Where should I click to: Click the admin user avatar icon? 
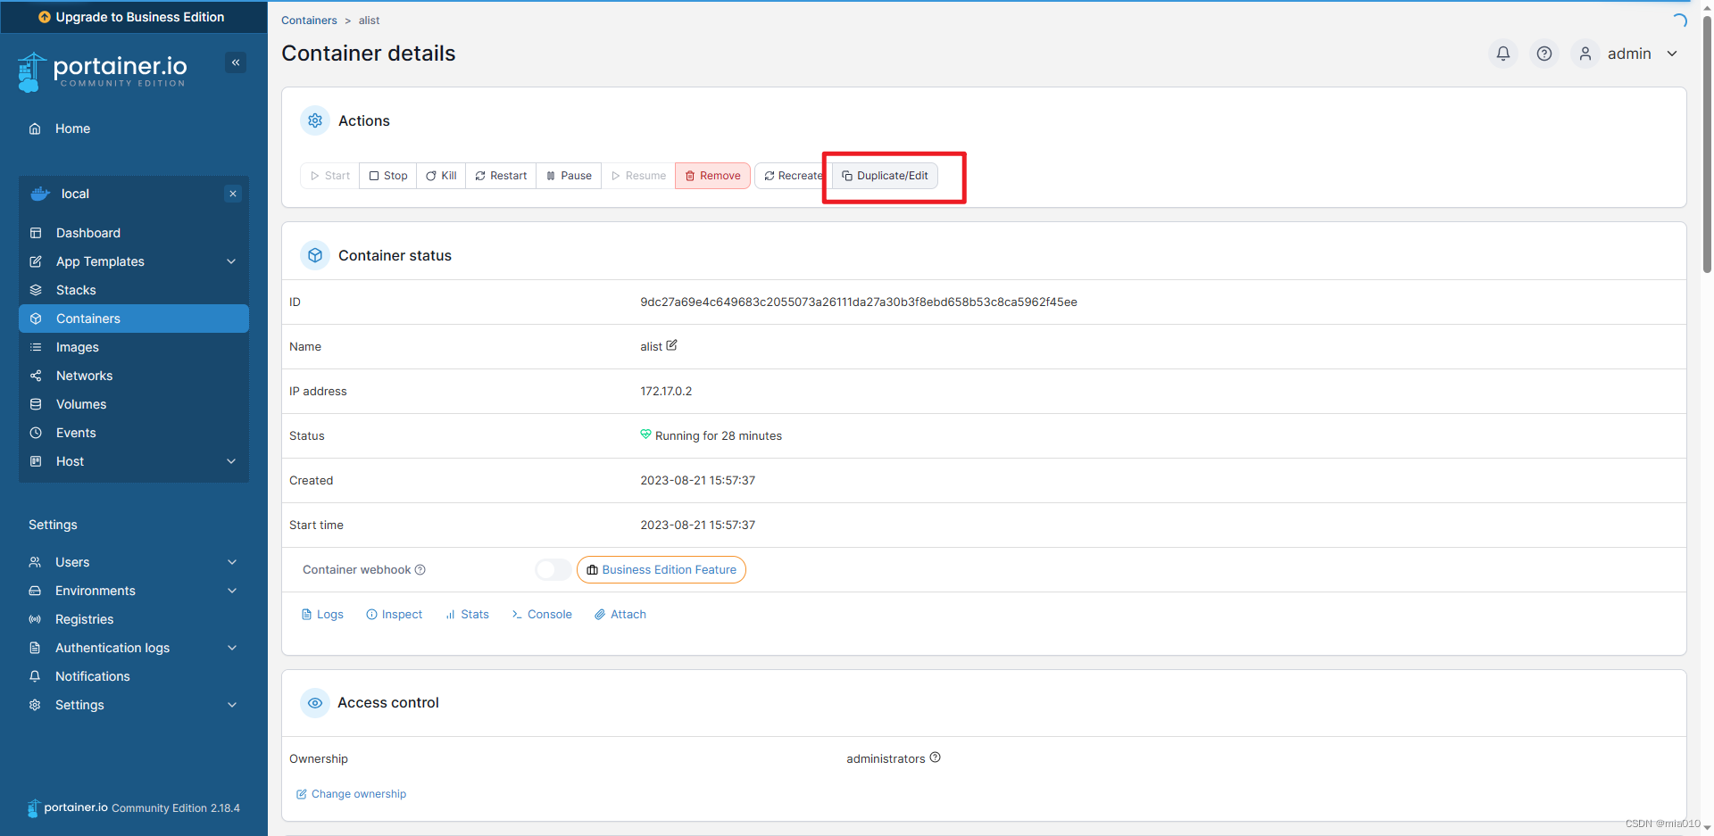click(x=1585, y=54)
